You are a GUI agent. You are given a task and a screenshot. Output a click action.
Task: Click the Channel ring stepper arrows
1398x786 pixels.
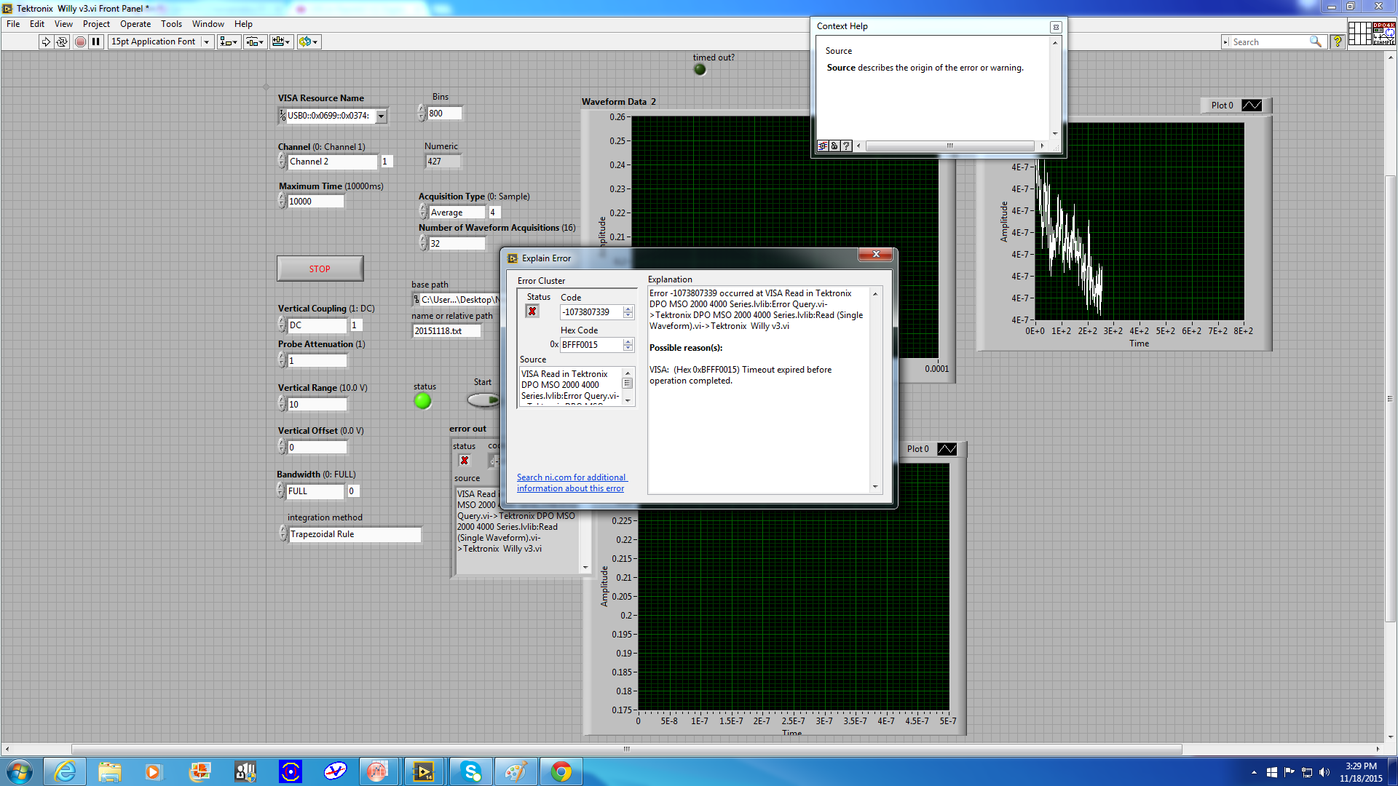coord(282,161)
